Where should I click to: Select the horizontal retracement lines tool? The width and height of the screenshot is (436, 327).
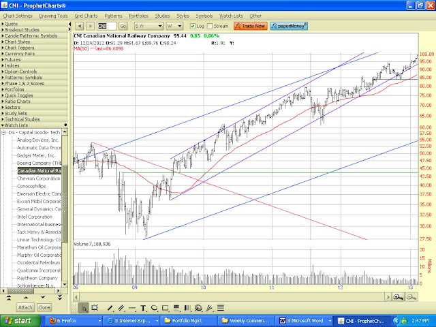point(176,308)
